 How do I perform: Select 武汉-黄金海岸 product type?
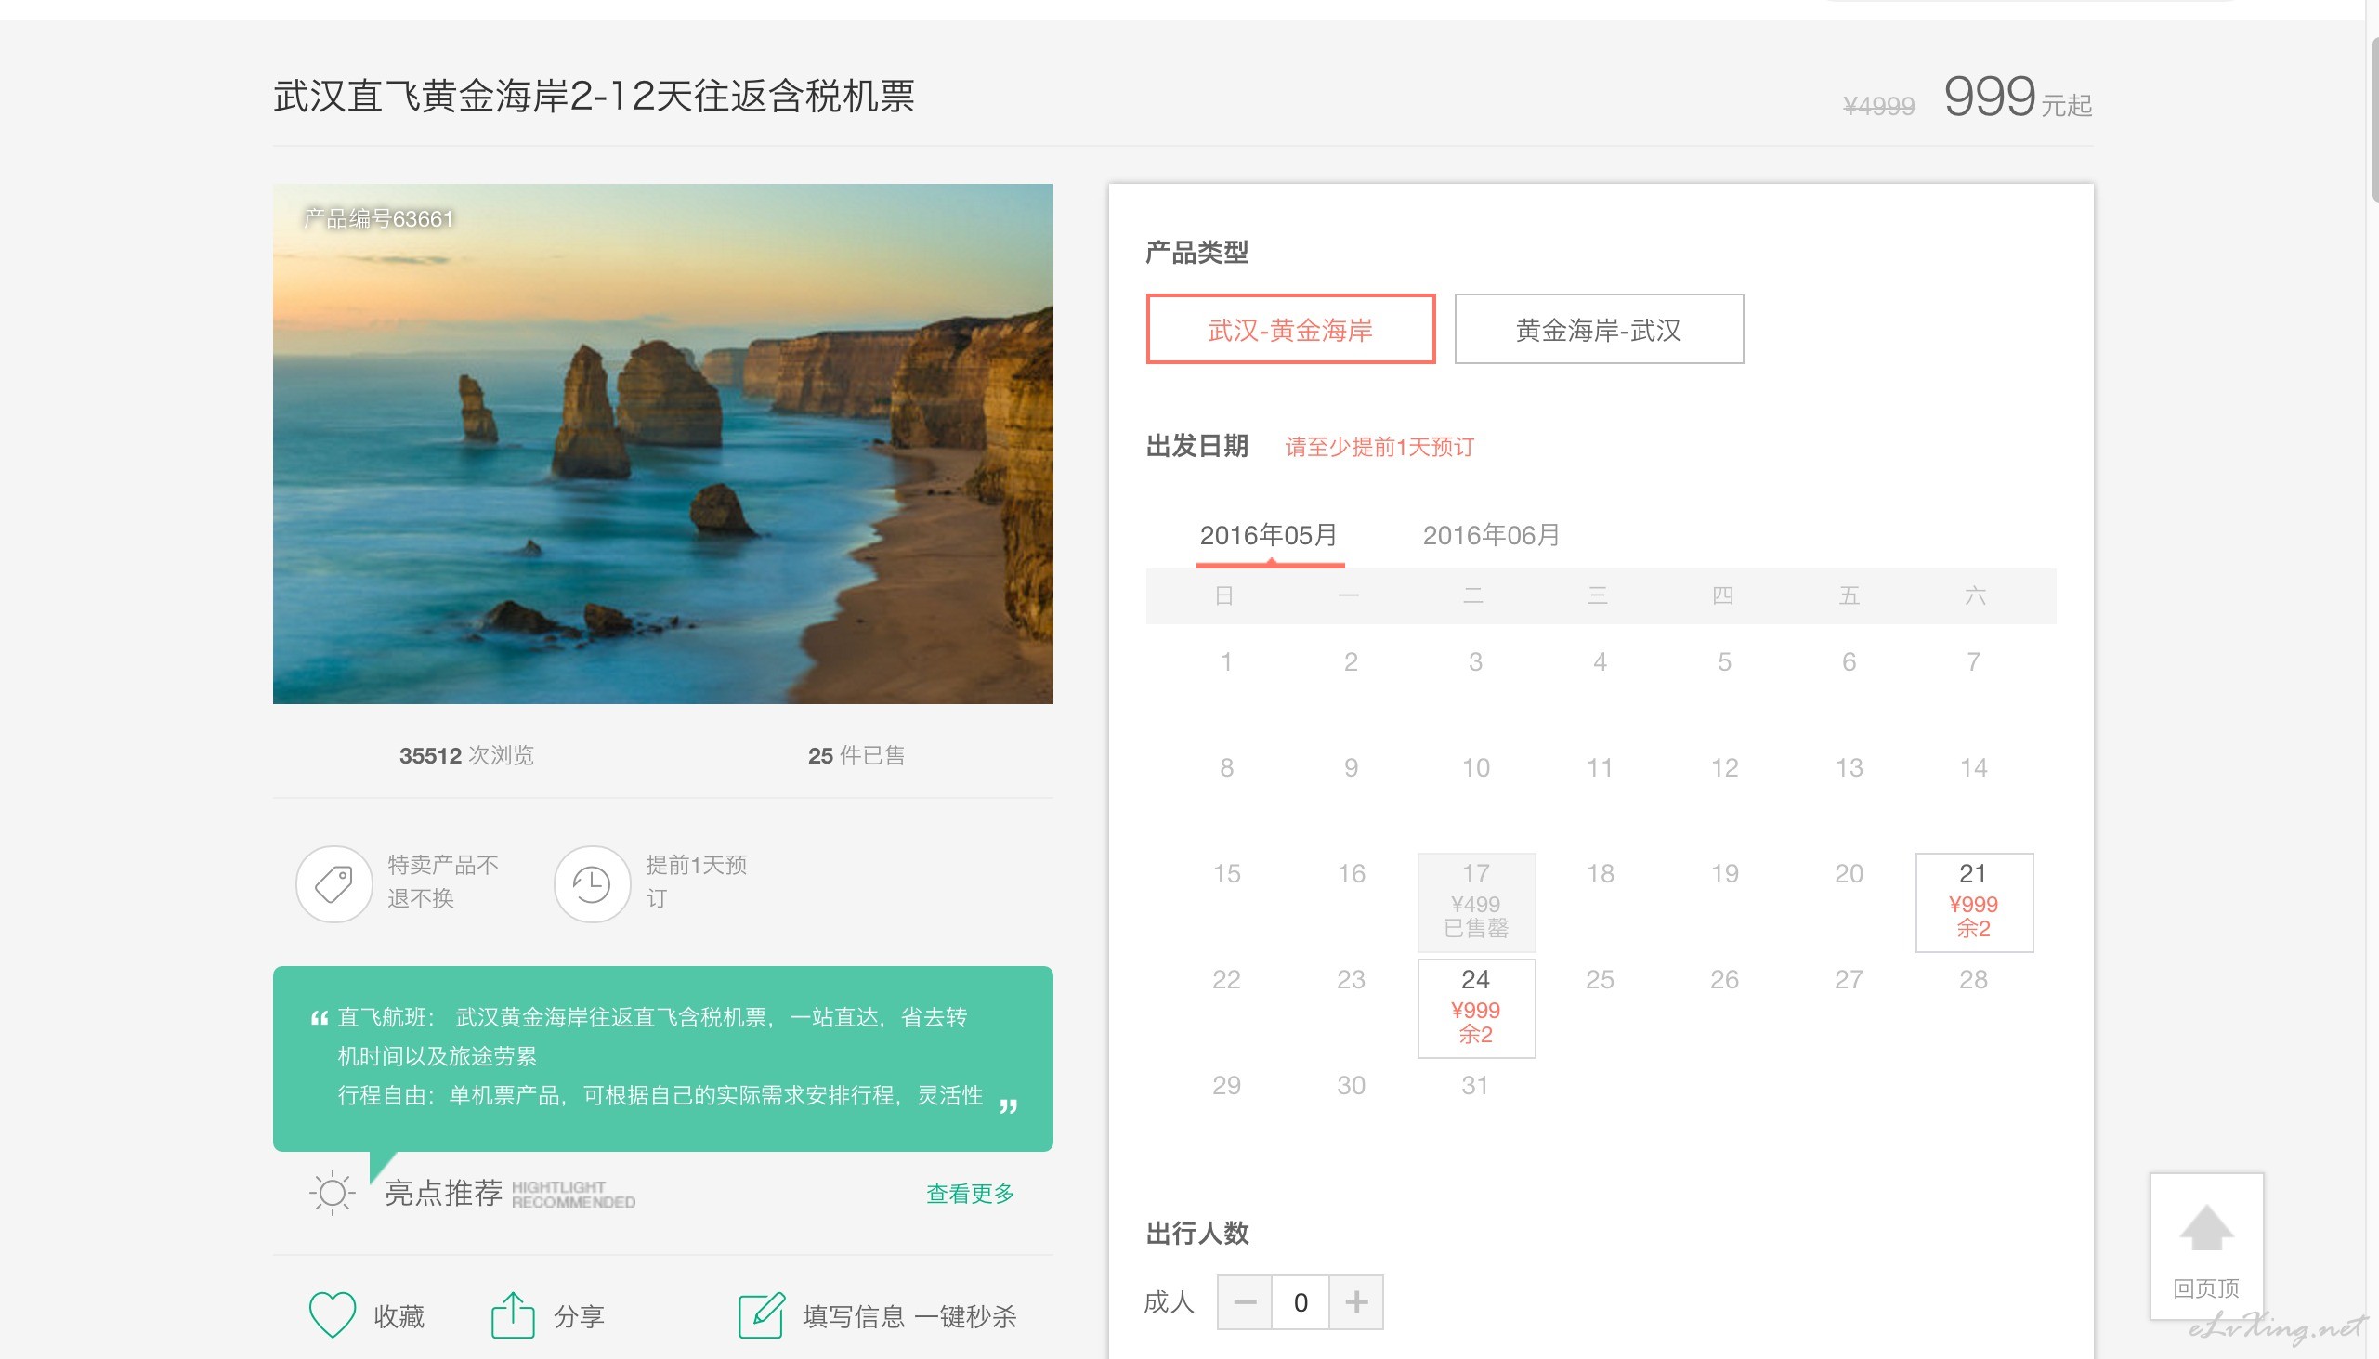(x=1290, y=329)
